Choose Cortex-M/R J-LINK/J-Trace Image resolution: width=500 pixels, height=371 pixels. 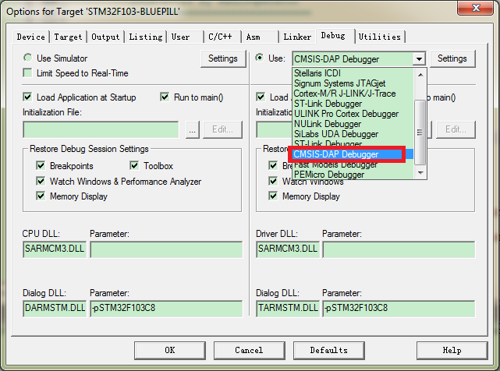click(353, 94)
